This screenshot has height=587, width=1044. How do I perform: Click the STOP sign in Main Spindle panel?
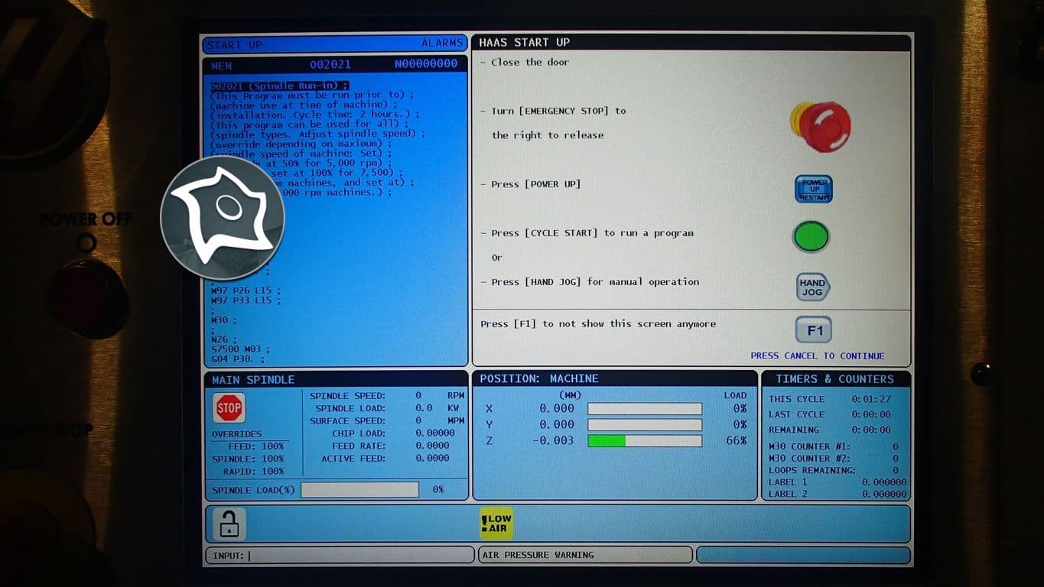228,407
